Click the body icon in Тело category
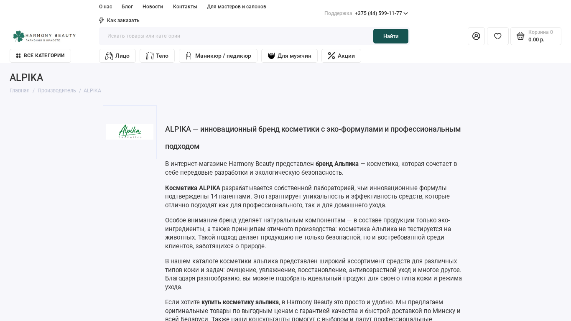Screen dimensions: 571x321 [150, 56]
